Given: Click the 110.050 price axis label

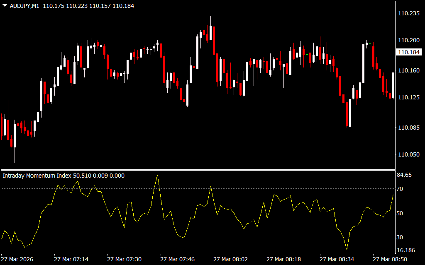Looking at the screenshot, I should tap(408, 154).
